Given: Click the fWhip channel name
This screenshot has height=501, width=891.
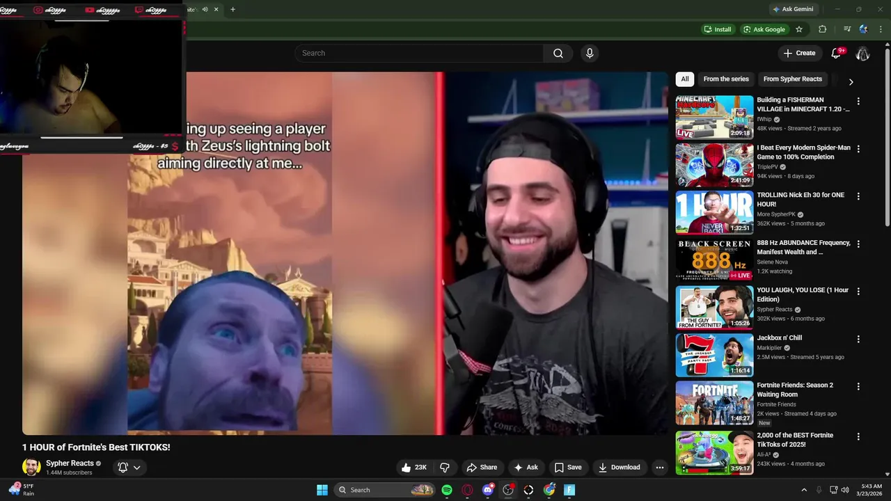Looking at the screenshot, I should 764,119.
